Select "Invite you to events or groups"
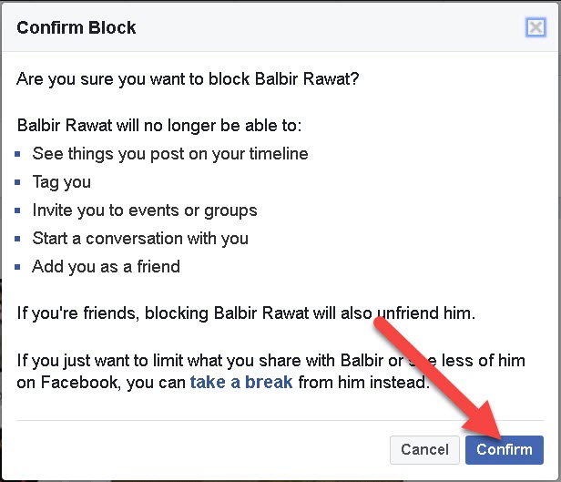This screenshot has width=561, height=482. [144, 210]
